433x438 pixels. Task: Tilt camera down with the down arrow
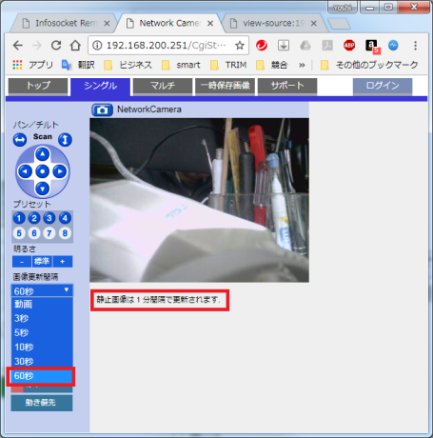point(42,189)
